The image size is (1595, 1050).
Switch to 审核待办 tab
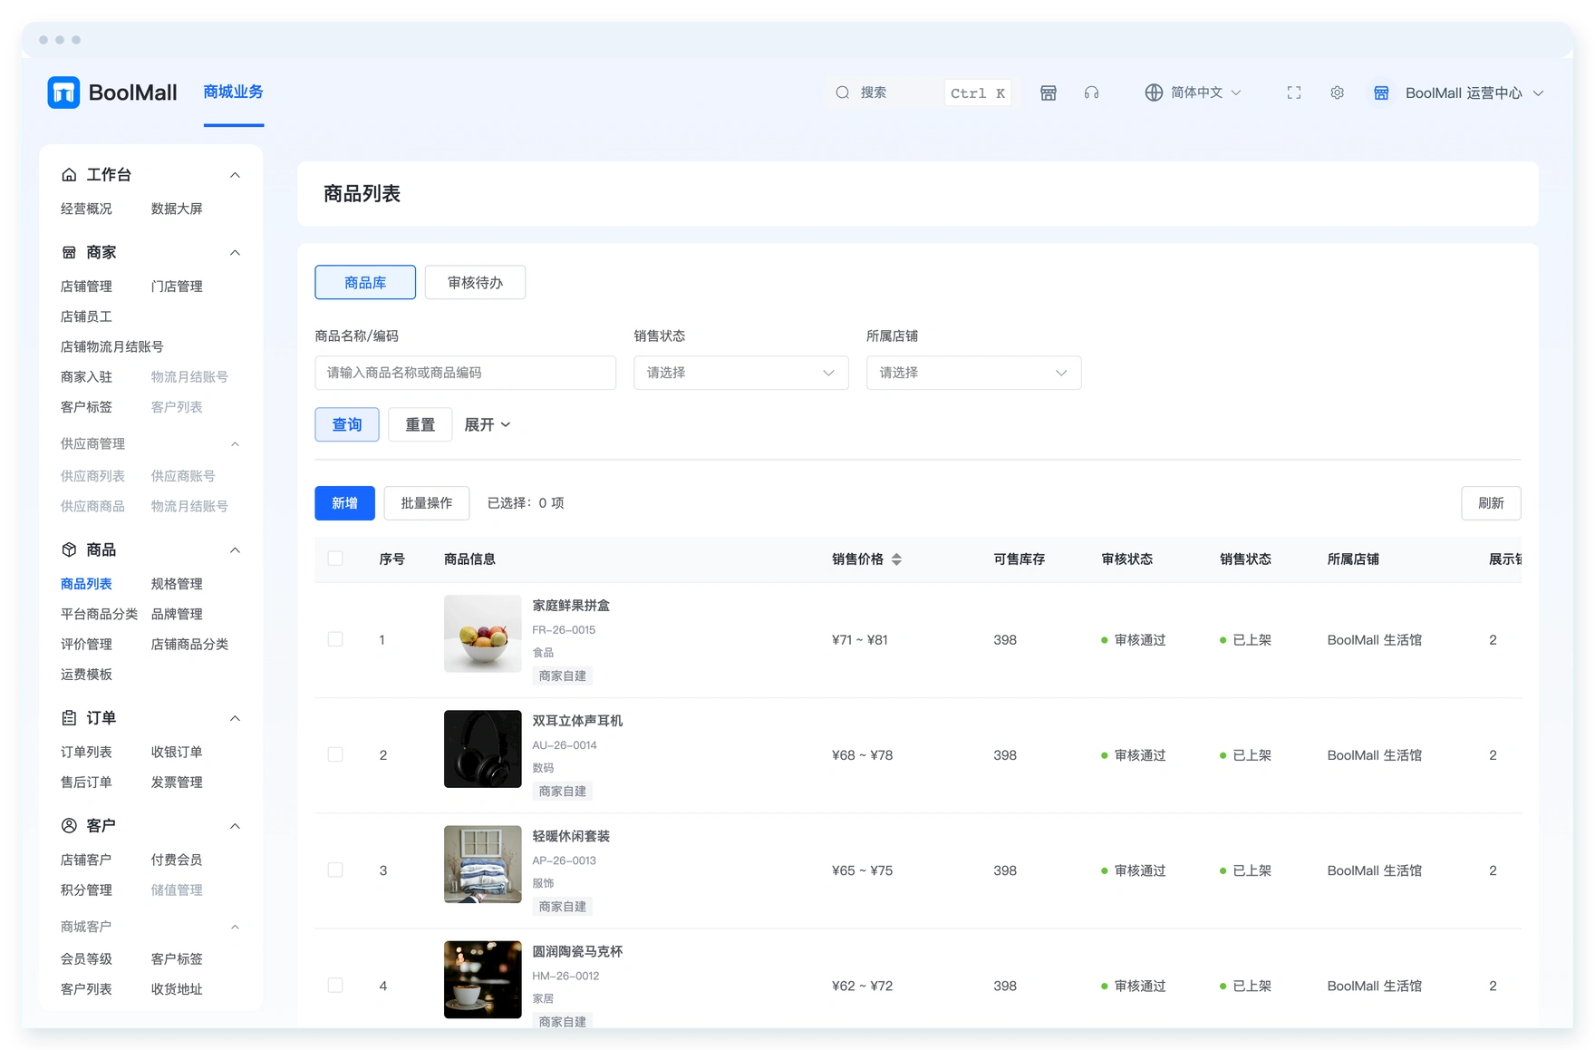click(475, 282)
